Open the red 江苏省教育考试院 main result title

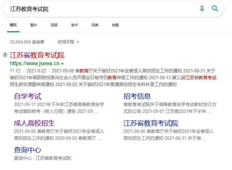[37, 55]
